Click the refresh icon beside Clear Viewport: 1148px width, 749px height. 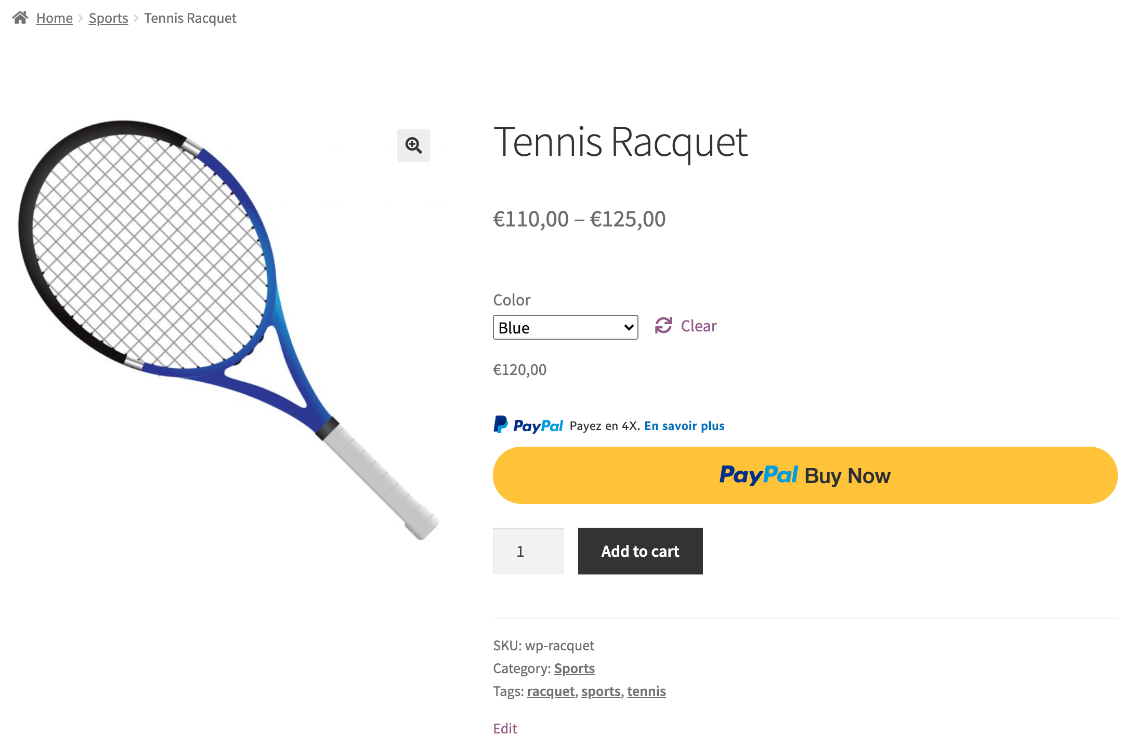click(x=663, y=326)
